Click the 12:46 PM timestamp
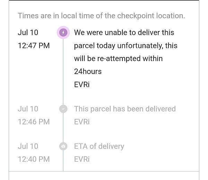 click(34, 122)
